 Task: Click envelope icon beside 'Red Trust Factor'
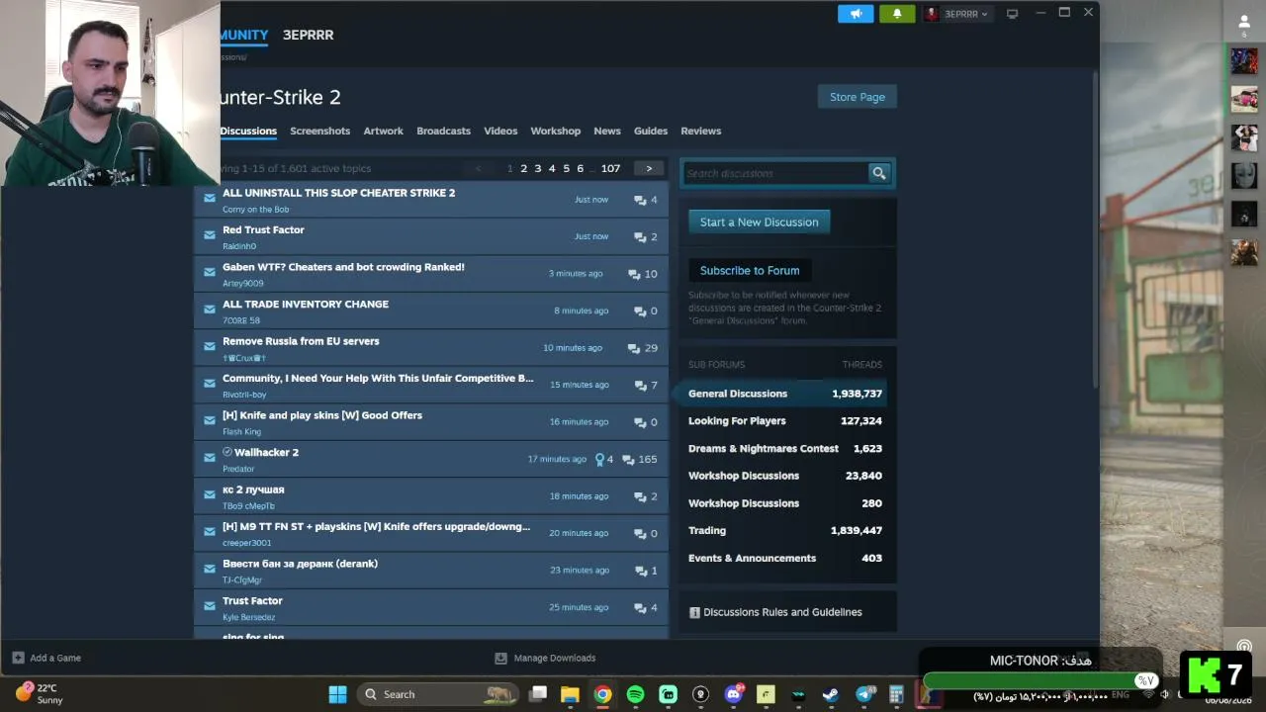[x=209, y=235]
